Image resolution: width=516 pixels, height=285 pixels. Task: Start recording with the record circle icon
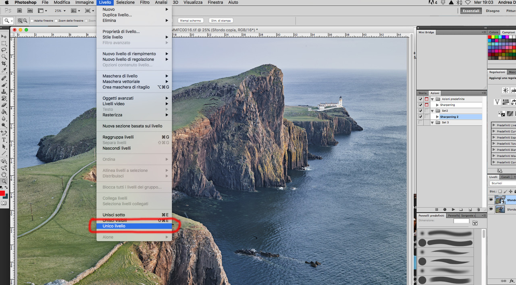coord(445,210)
